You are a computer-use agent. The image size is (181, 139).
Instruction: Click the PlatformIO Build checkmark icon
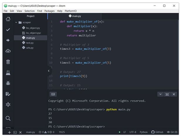(8, 30)
